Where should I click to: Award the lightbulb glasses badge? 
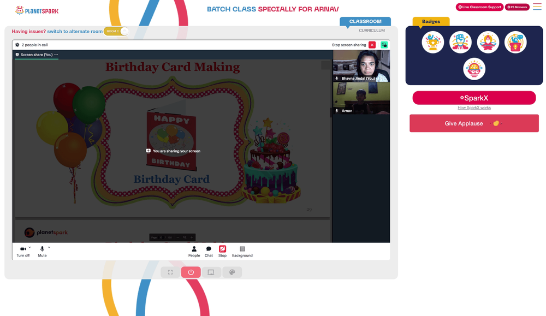pos(474,69)
